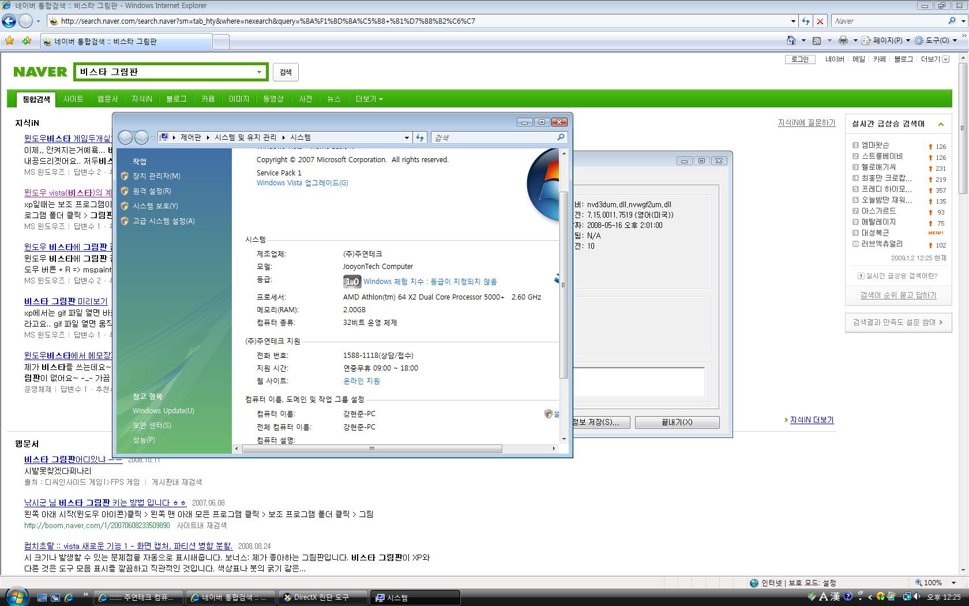Open zoom level 100% dropdown arrow

tap(953, 583)
